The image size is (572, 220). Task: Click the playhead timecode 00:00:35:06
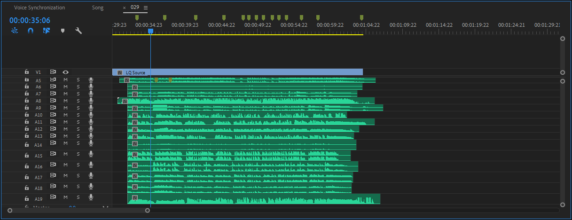pyautogui.click(x=30, y=20)
